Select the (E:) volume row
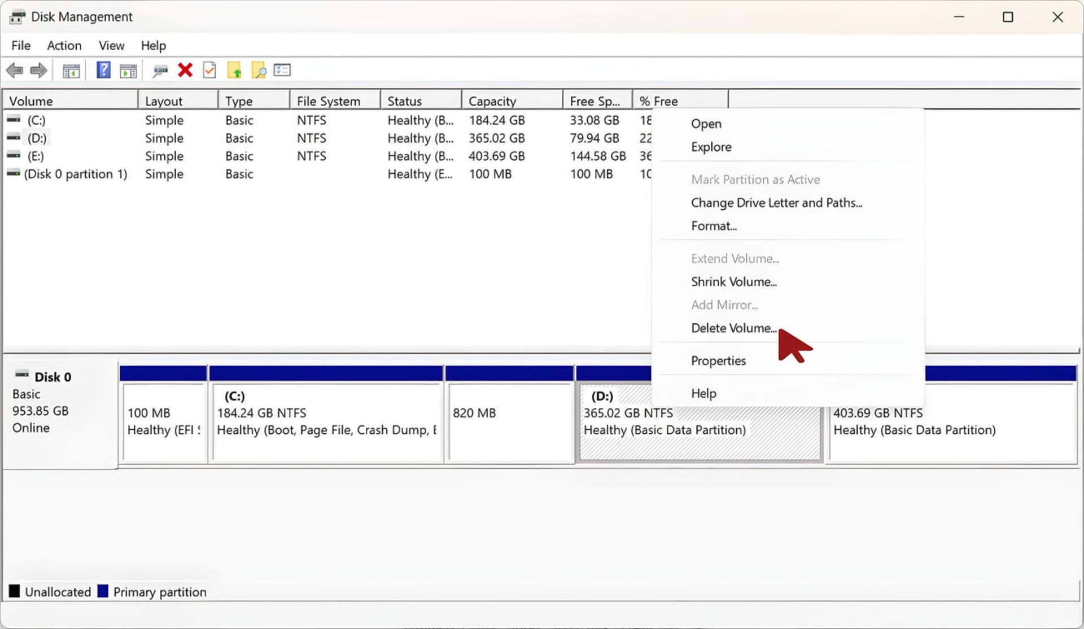1084x629 pixels. pyautogui.click(x=327, y=156)
